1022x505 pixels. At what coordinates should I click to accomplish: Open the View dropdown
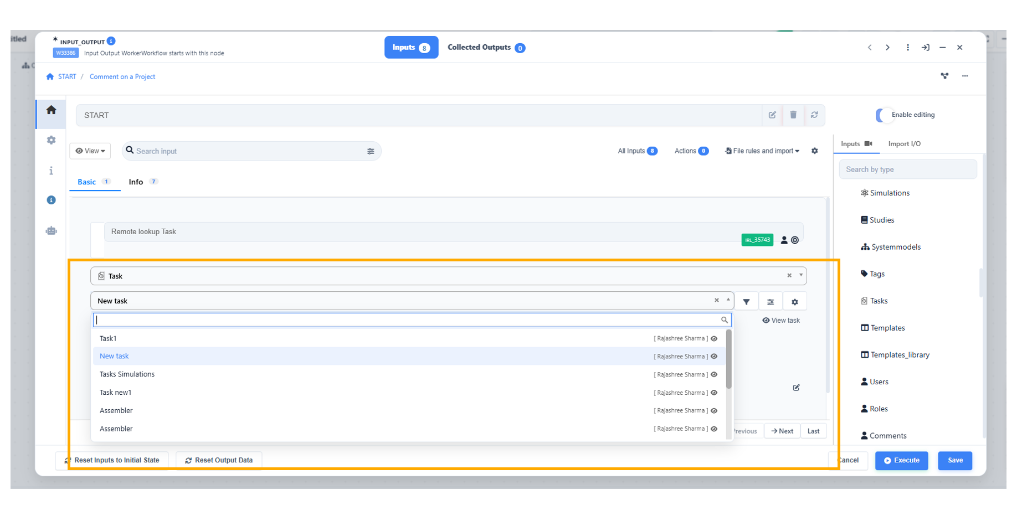[x=90, y=151]
